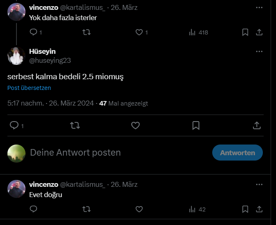Screen dimensions: 276x225
Task: Reply to Hüseyin's main post
Action: tap(14, 125)
